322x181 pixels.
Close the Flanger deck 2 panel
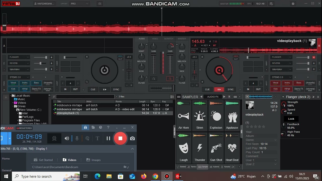coord(318,97)
